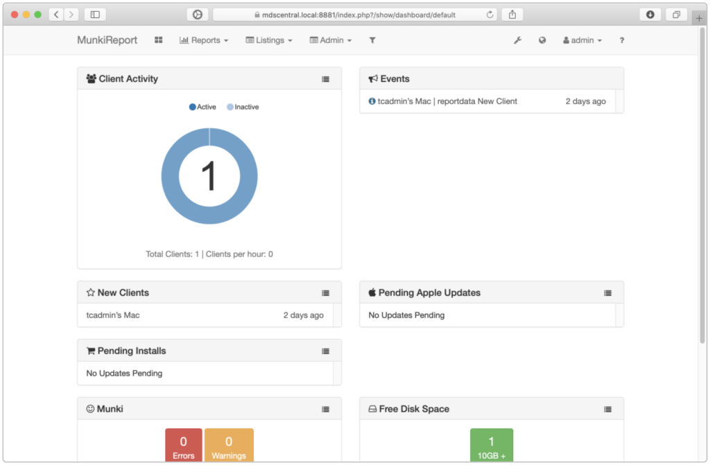The width and height of the screenshot is (710, 465).
Task: Click the Free Disk Space drive icon
Action: tap(372, 409)
